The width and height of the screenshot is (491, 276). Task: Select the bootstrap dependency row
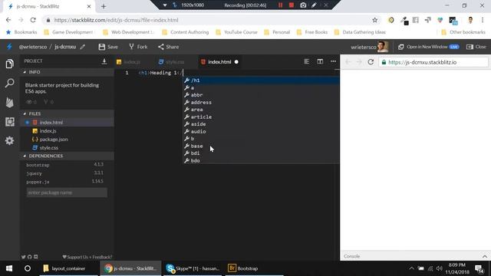[x=64, y=165]
